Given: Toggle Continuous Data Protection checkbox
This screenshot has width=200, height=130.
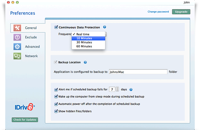Looking at the screenshot, I should (x=56, y=27).
